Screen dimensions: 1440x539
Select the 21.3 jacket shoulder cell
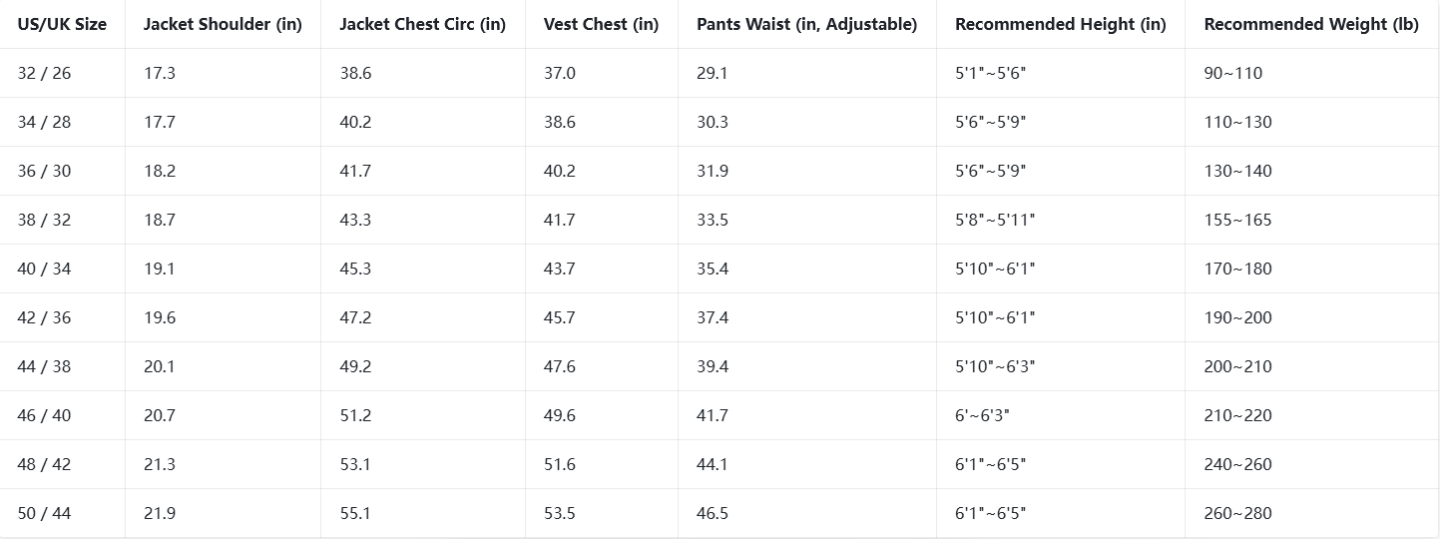pos(160,464)
